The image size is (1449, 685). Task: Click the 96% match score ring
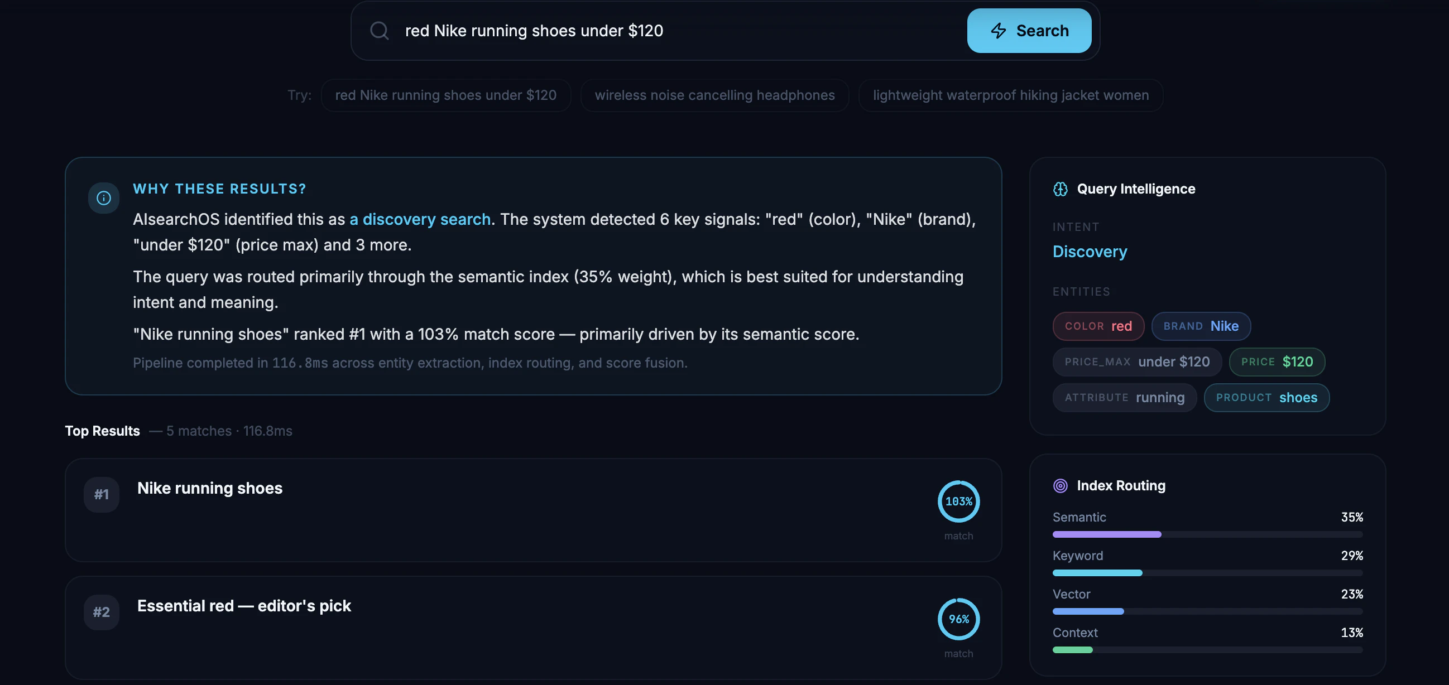coord(958,619)
